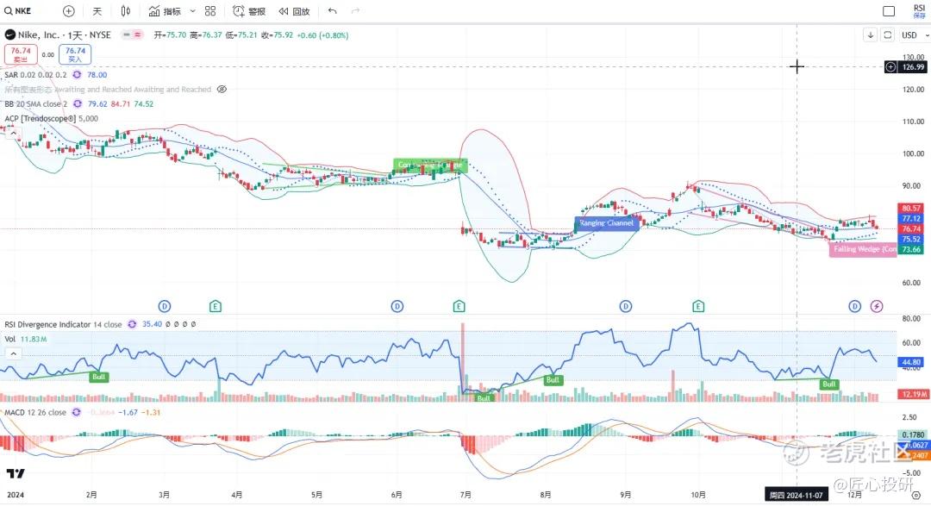
Task: Click the MACD indicator refresh icon
Action: tap(76, 412)
